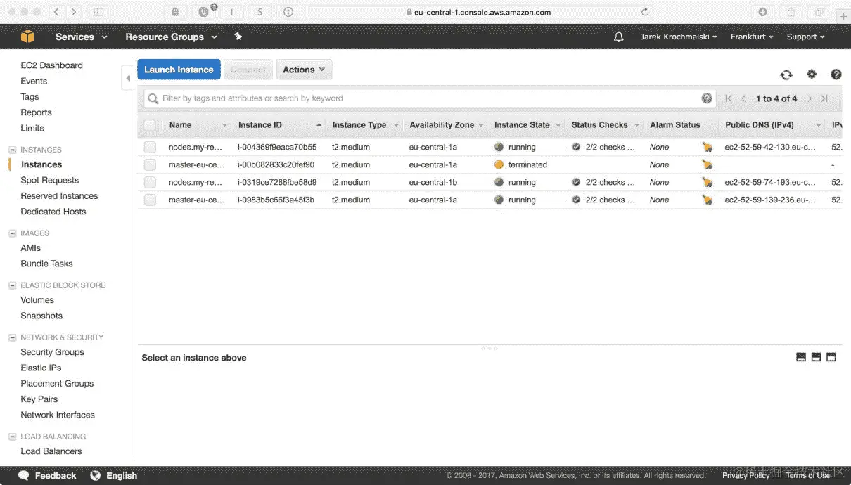Grab the details pane resize handle dots

pyautogui.click(x=490, y=348)
